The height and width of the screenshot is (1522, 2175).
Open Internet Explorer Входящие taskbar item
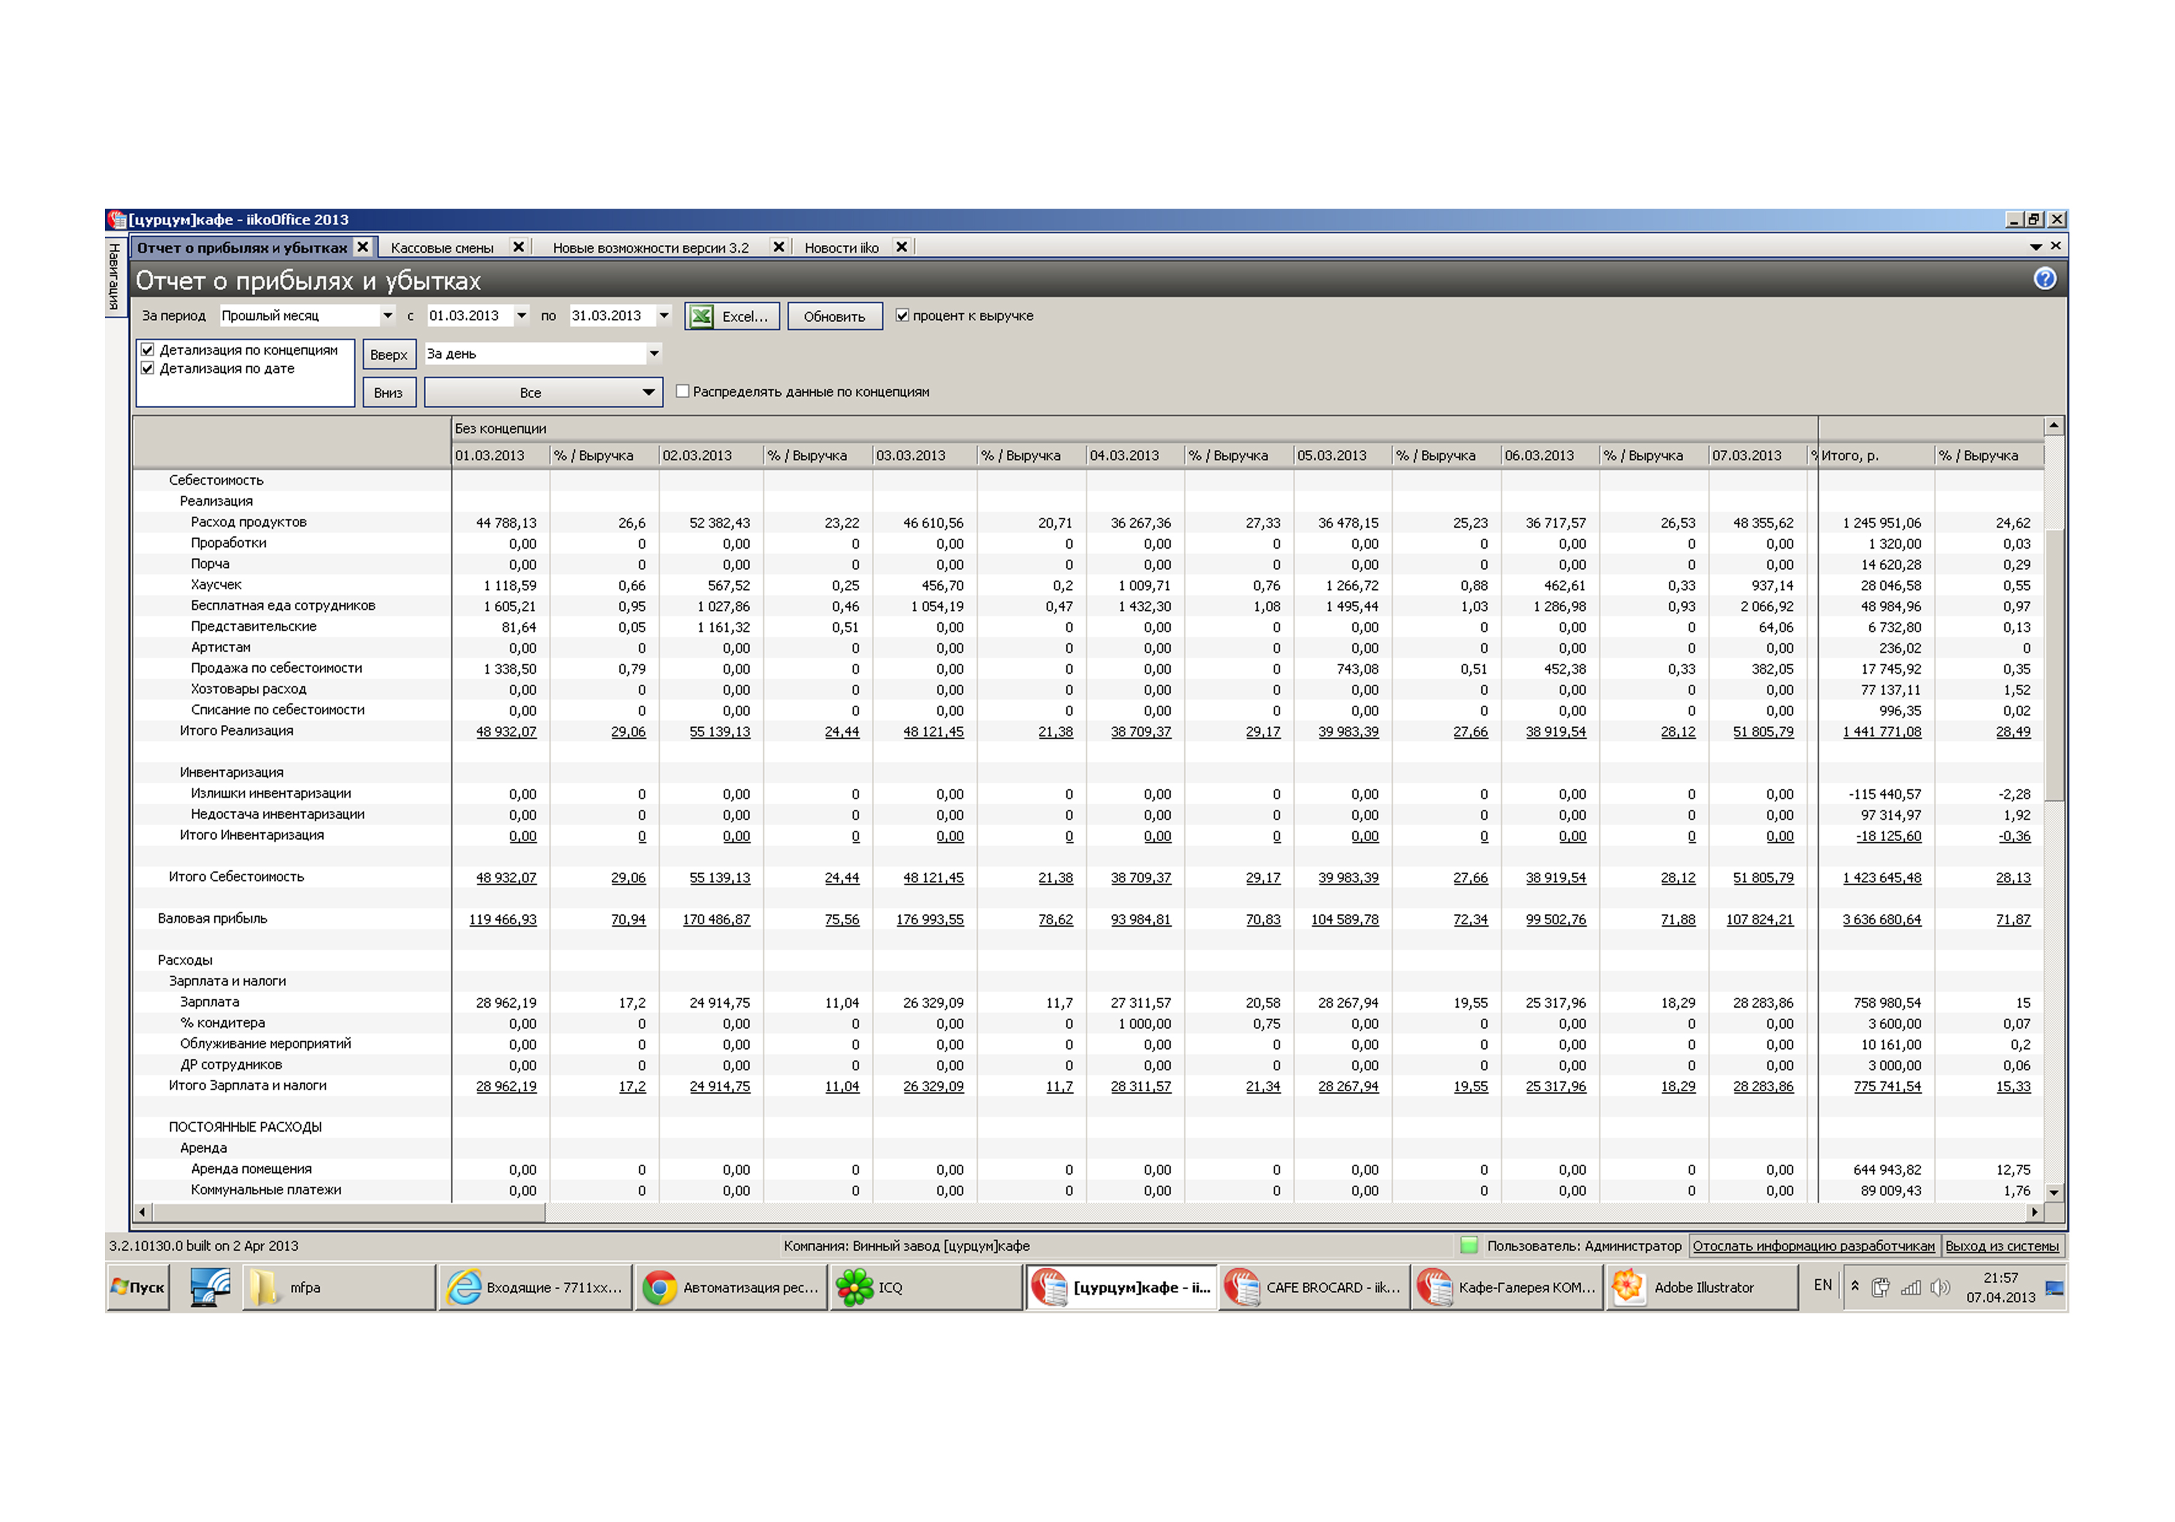point(535,1288)
